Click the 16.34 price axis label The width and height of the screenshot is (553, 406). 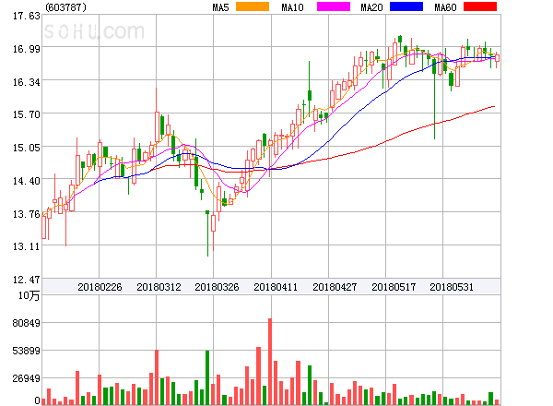(27, 82)
